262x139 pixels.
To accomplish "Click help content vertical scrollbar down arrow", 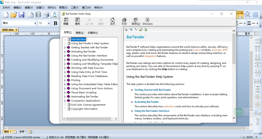I will click(234, 118).
